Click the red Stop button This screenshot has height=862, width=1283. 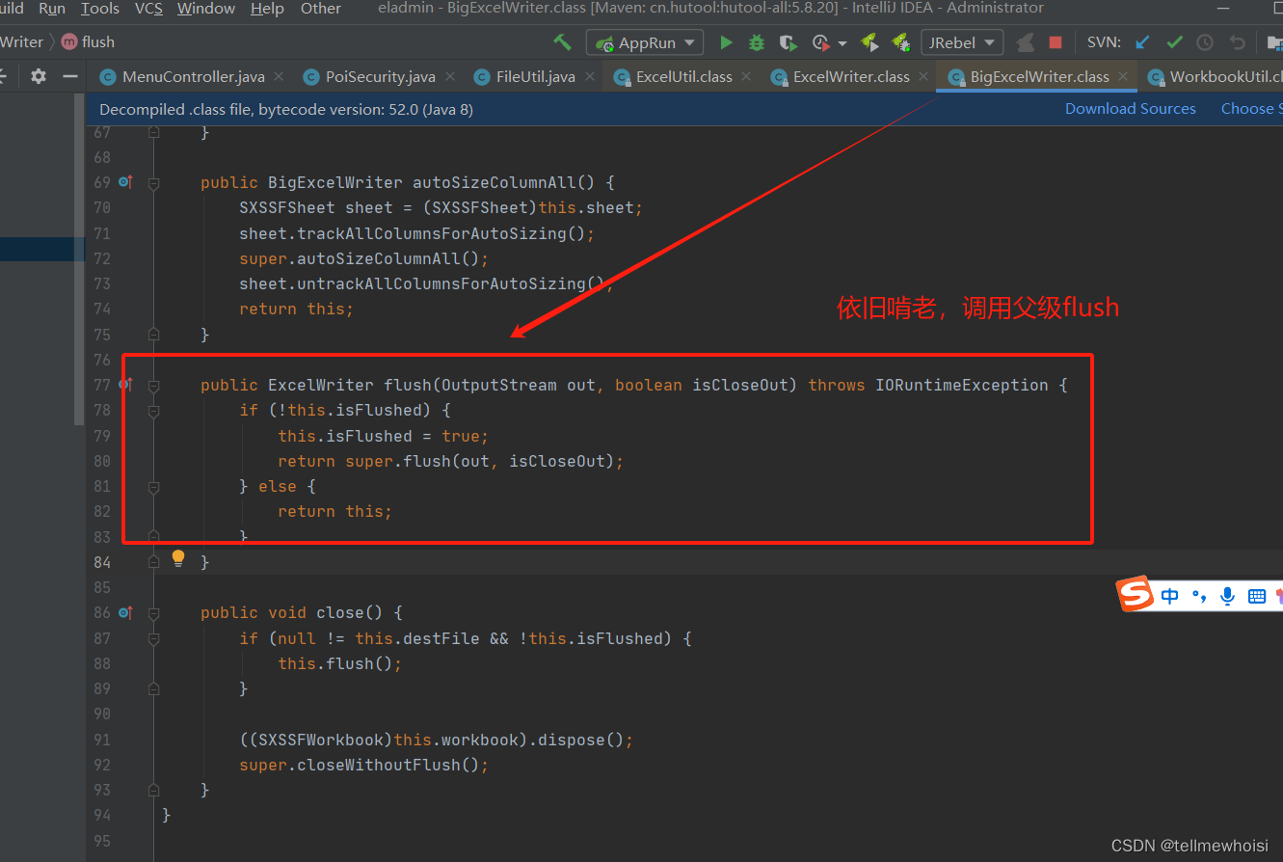[x=1056, y=42]
